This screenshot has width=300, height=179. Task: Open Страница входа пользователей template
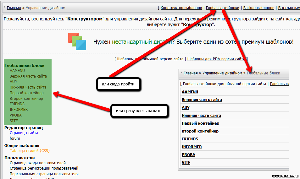click(x=37, y=163)
